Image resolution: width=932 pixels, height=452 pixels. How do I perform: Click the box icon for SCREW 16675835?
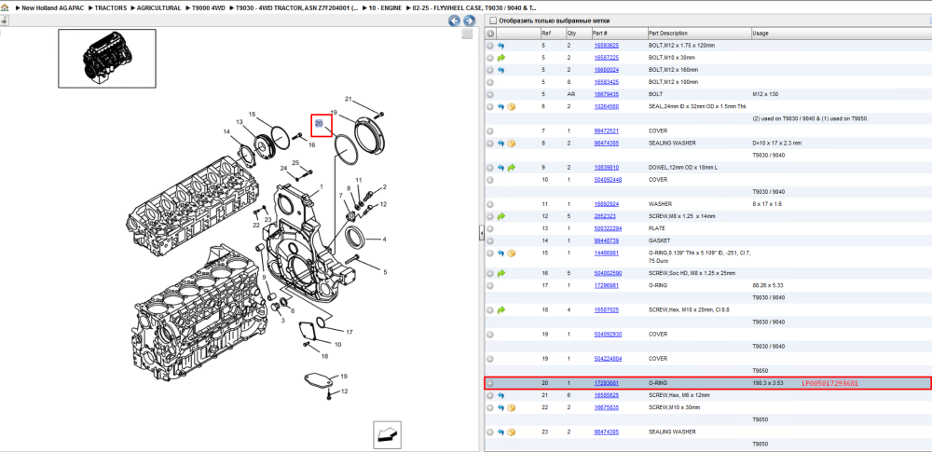511,407
